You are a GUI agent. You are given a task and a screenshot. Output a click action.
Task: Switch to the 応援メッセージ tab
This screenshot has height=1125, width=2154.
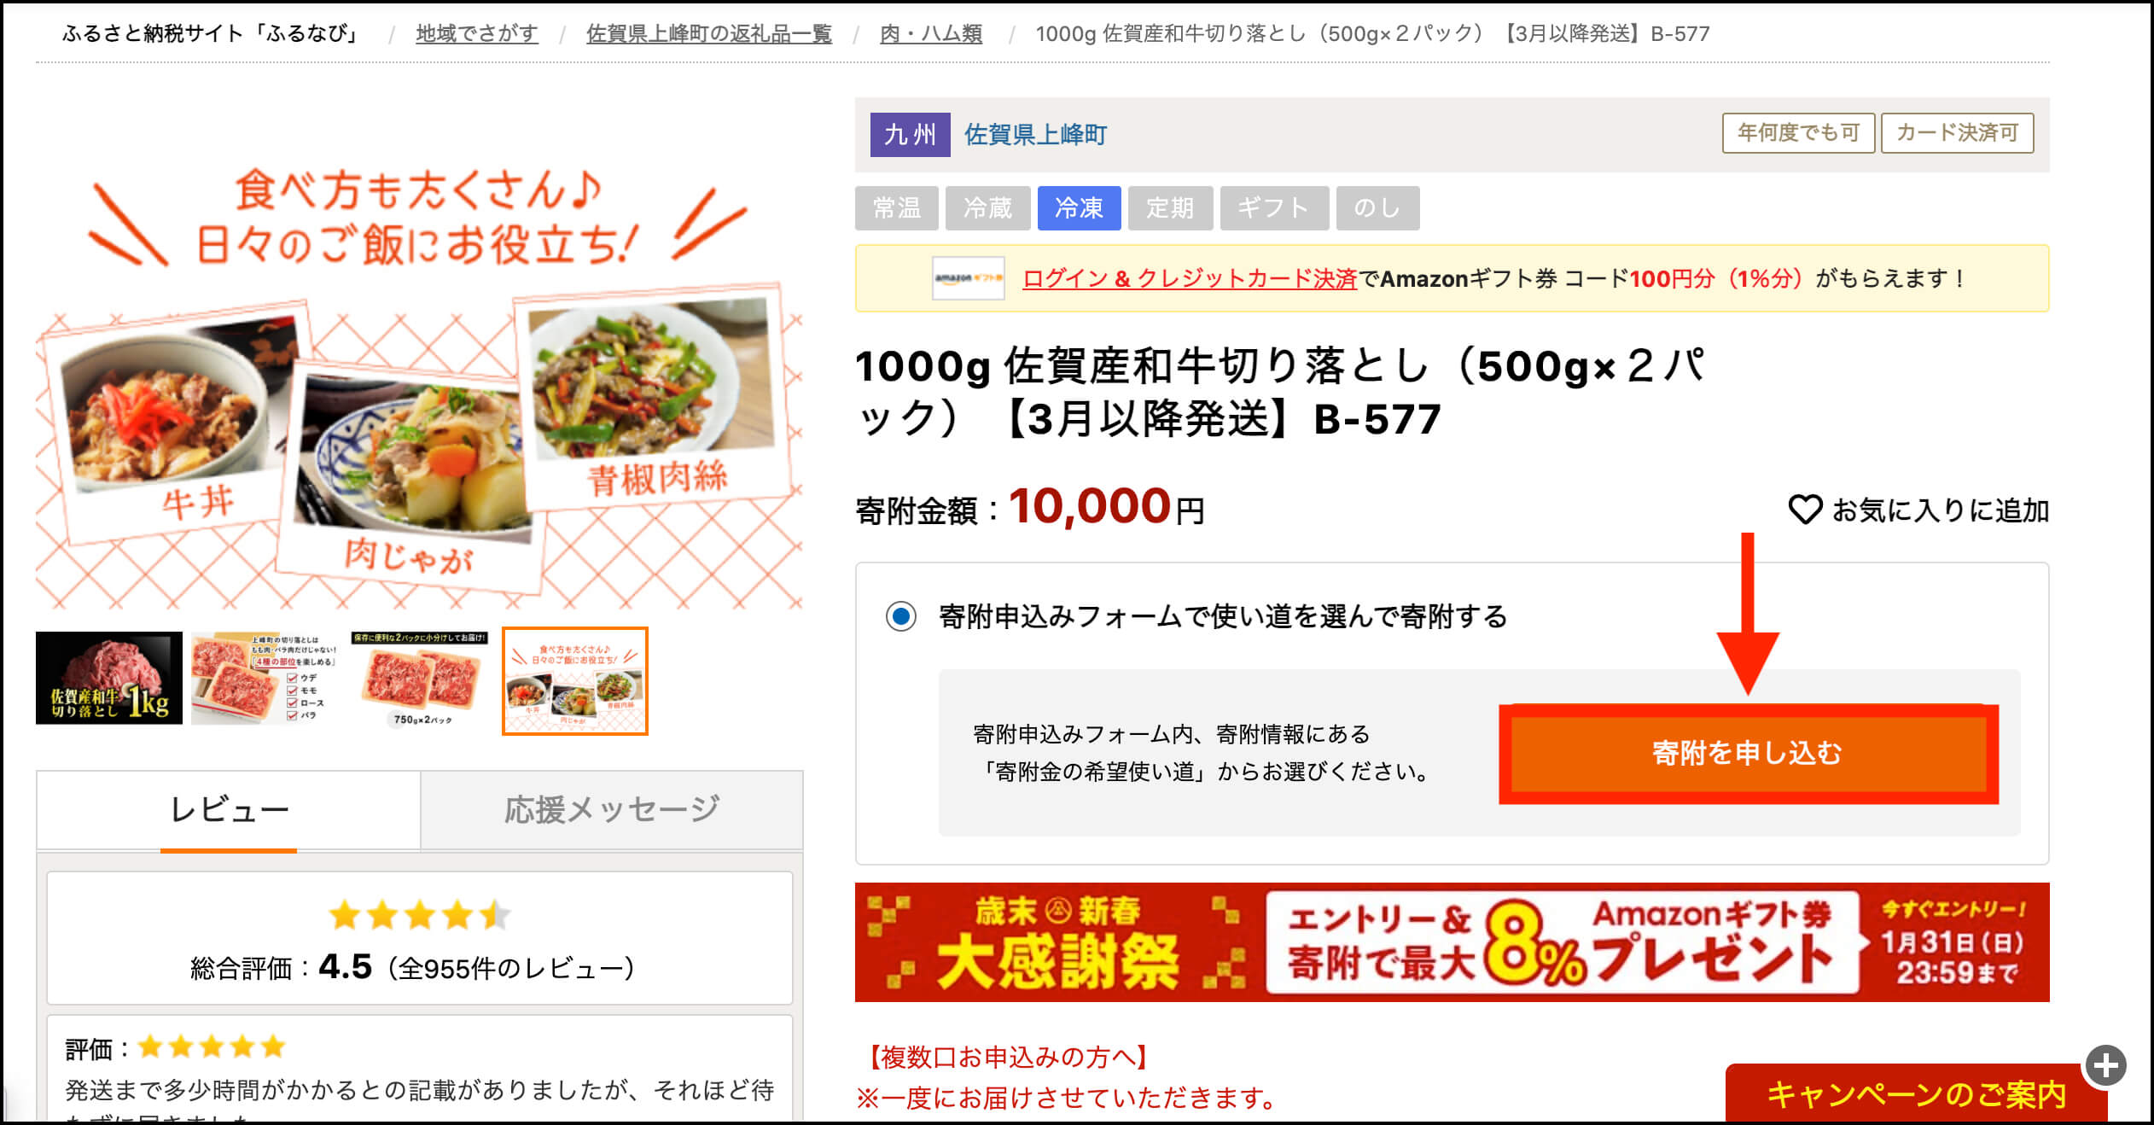(x=611, y=810)
